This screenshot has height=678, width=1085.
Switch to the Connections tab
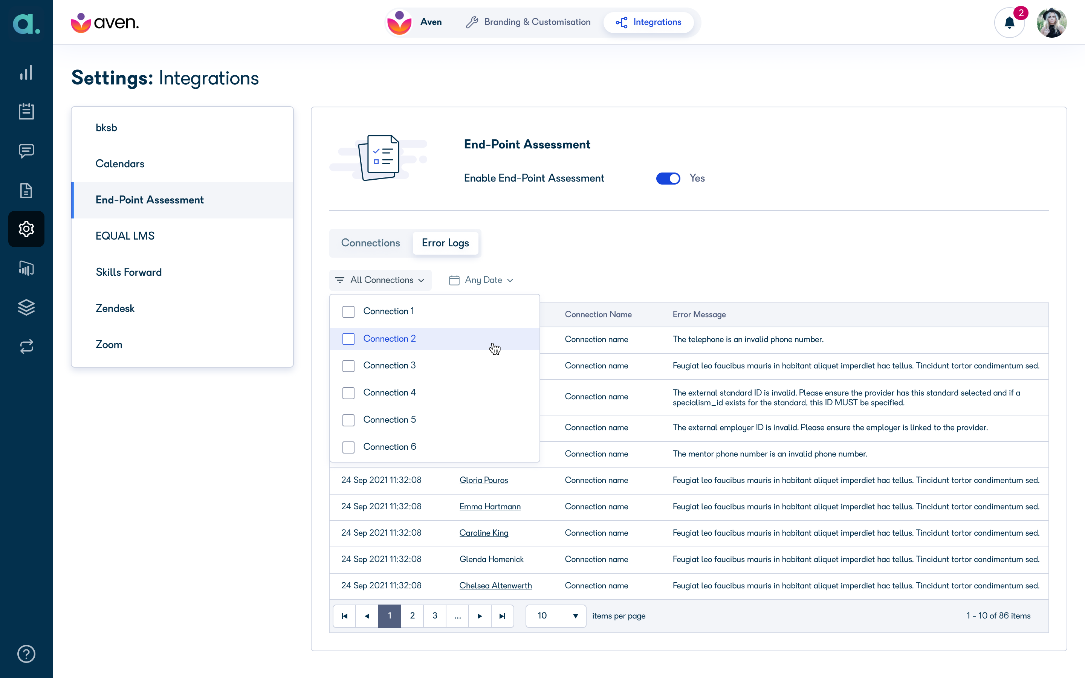point(370,243)
